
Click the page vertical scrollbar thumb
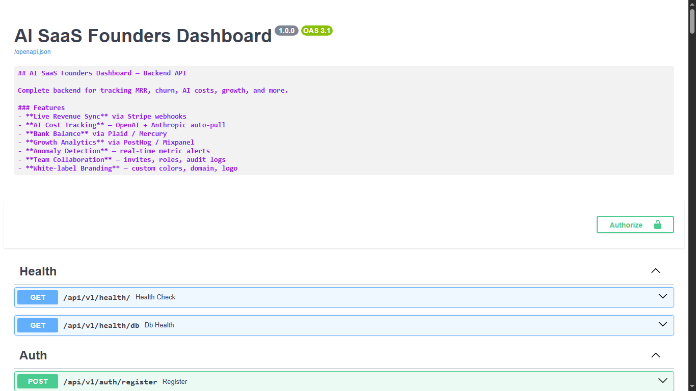pos(692,21)
